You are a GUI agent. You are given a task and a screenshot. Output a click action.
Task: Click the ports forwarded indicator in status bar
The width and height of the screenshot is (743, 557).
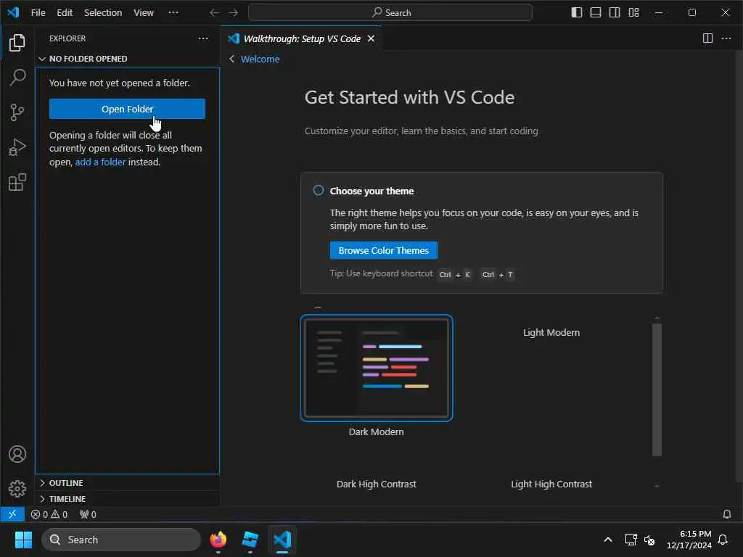coord(88,514)
